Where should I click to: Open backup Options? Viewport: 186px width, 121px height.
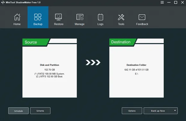(x=132, y=111)
